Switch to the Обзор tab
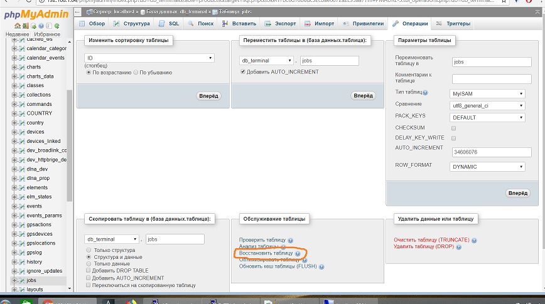The image size is (545, 304). (92, 24)
